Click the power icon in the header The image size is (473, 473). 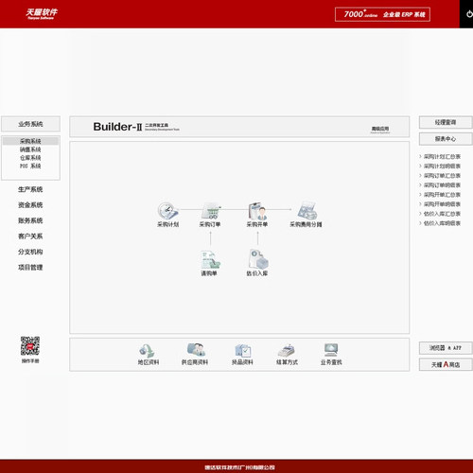(x=469, y=14)
